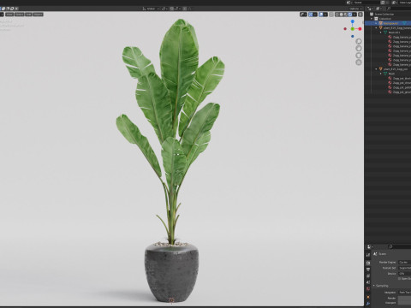Click the blue Z axis on navigation gizmo
Image resolution: width=411 pixels, height=308 pixels.
pyautogui.click(x=353, y=21)
